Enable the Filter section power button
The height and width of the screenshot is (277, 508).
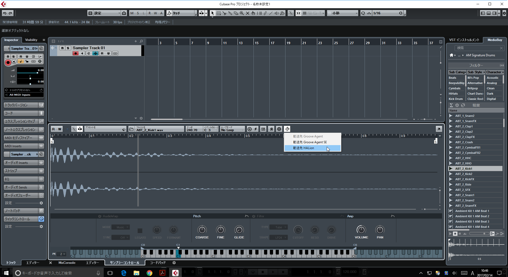click(254, 216)
